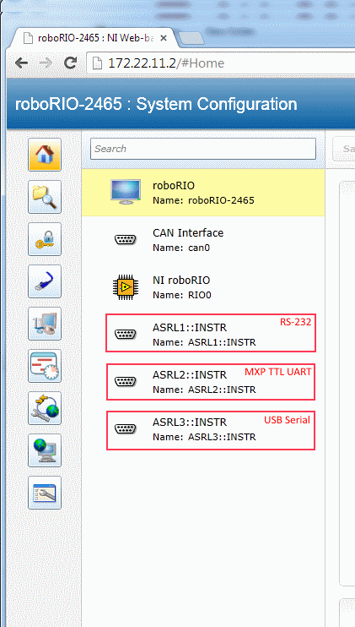Click the CAN Interface connector icon

coord(126,240)
